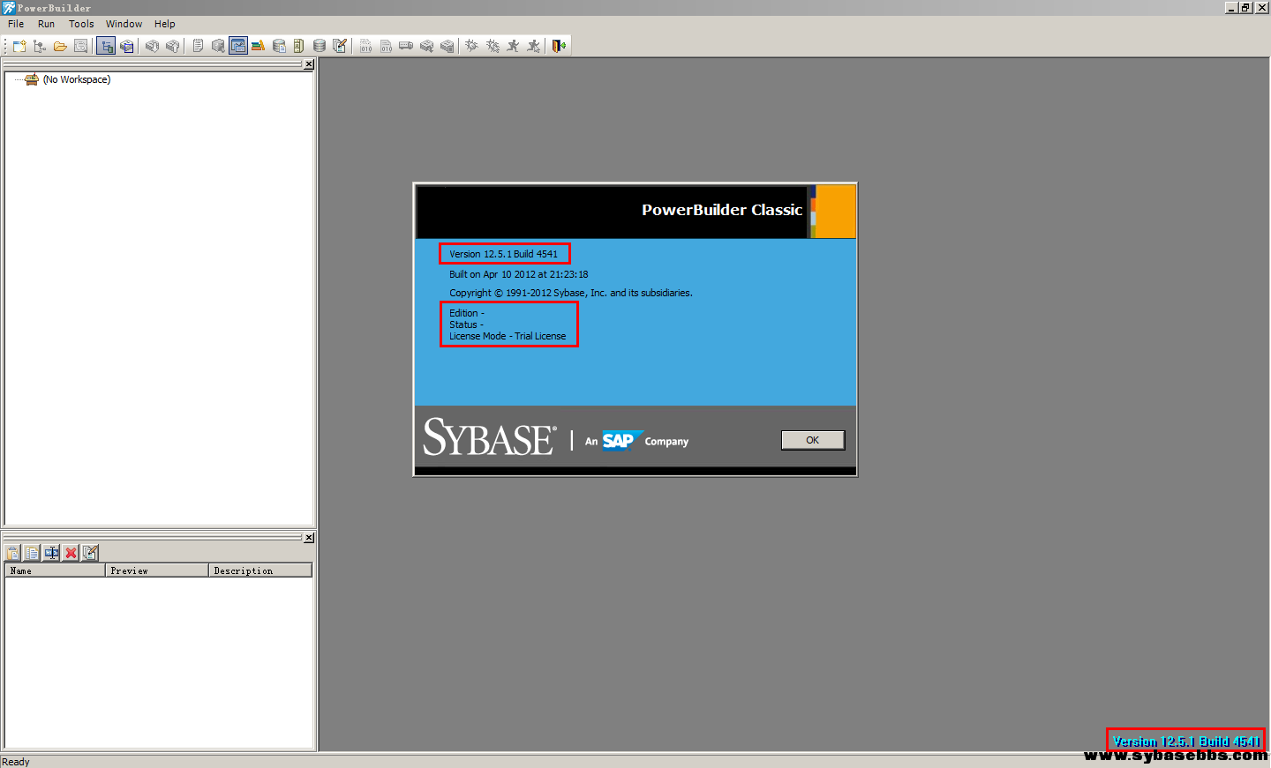
Task: Click the 'Built on Apr 10 2012' text
Action: click(518, 274)
